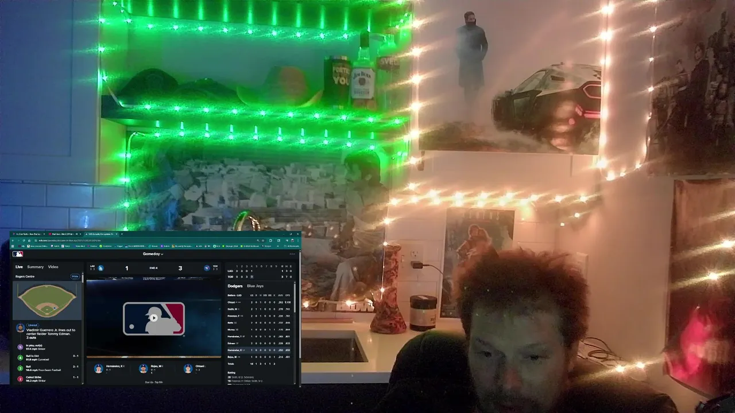Screen dimensions: 735x413
Task: Switch to the second browser tab
Action: (x=65, y=234)
